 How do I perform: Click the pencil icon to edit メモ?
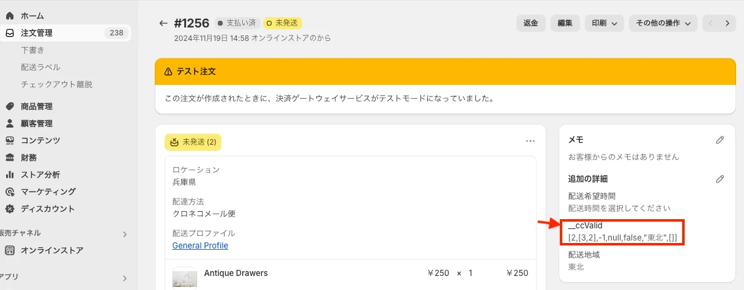click(720, 140)
